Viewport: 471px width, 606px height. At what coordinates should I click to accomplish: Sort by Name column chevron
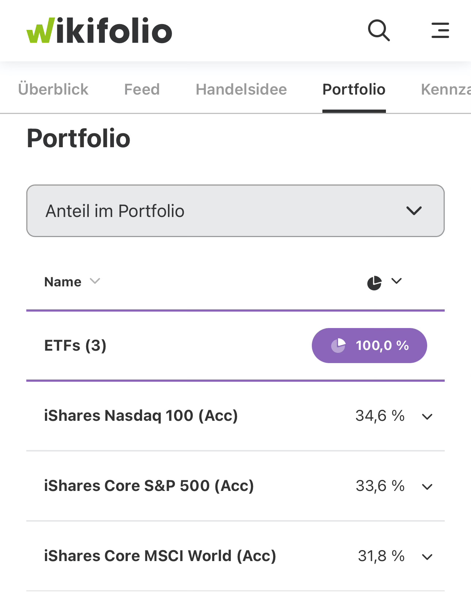tap(95, 281)
